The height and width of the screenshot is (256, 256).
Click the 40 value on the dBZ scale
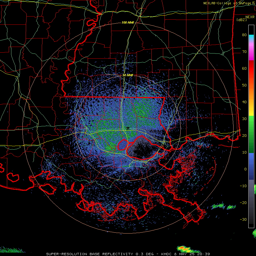[x=244, y=102]
